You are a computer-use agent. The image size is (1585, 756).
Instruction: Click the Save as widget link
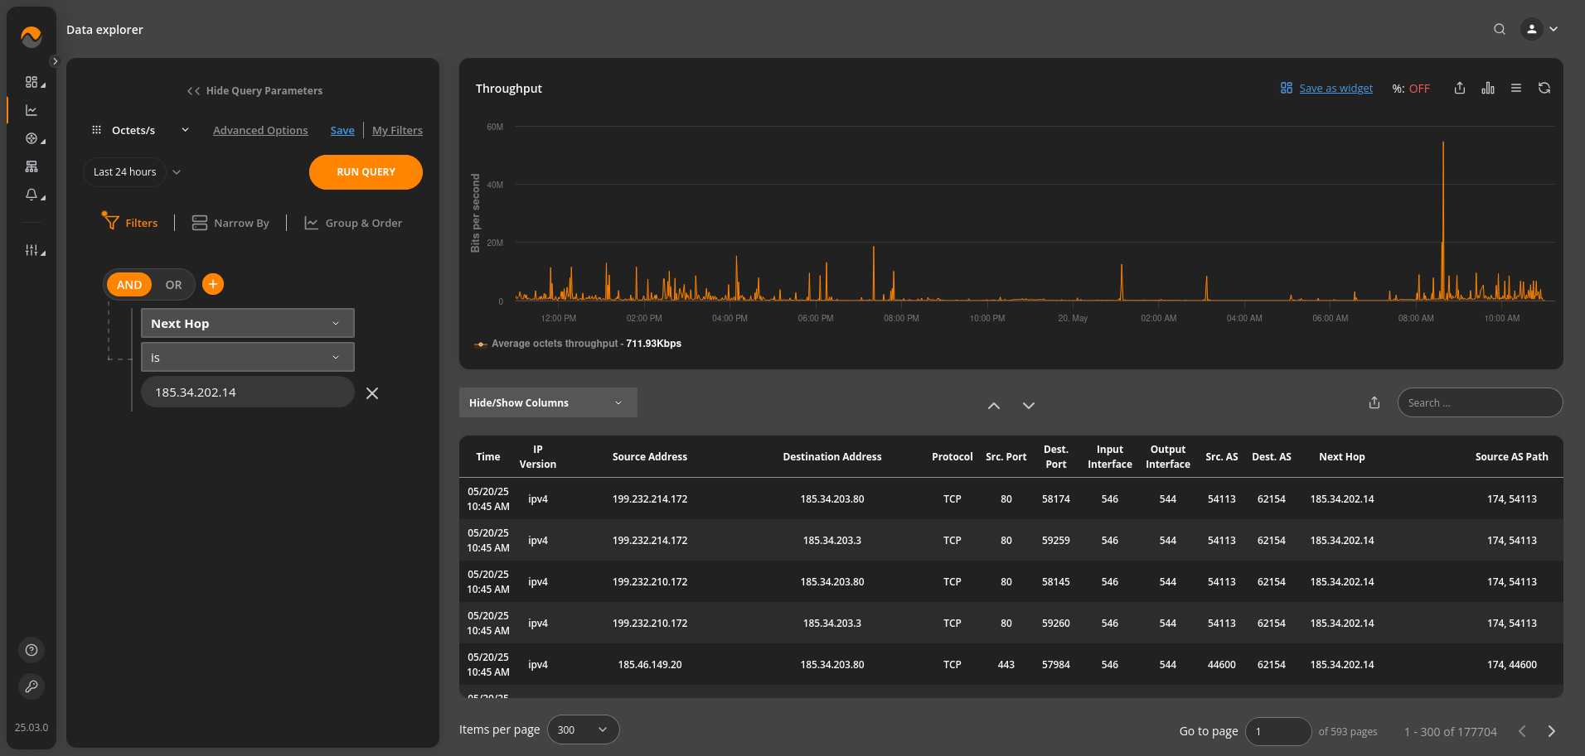click(1335, 89)
